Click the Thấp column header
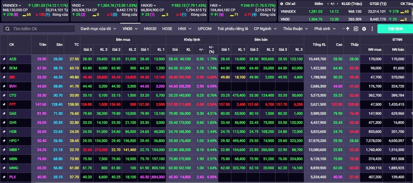The width and height of the screenshot is (413, 183). (x=354, y=45)
